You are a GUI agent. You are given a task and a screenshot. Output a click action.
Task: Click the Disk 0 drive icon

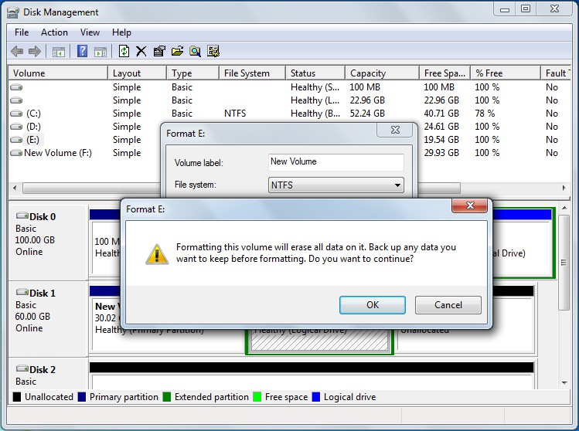tap(22, 215)
